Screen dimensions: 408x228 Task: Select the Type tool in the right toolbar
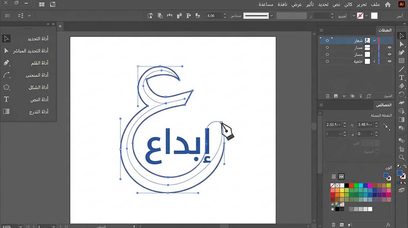(x=401, y=78)
